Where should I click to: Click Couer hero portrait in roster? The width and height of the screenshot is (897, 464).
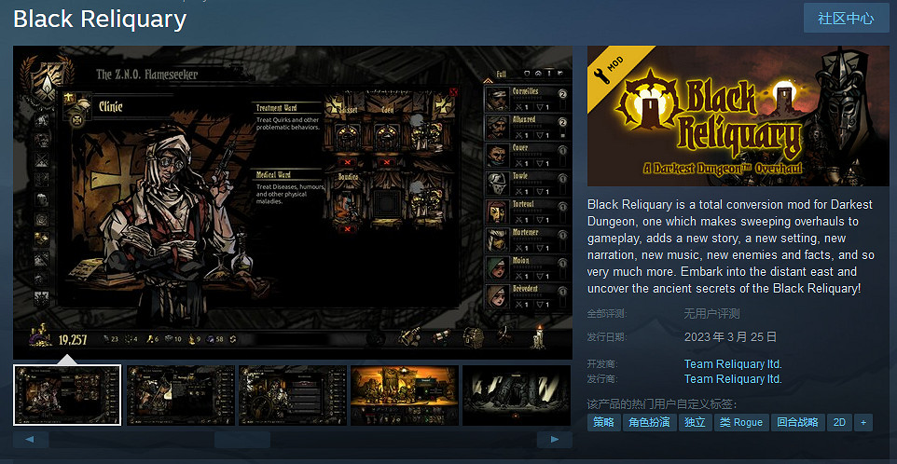point(497,156)
